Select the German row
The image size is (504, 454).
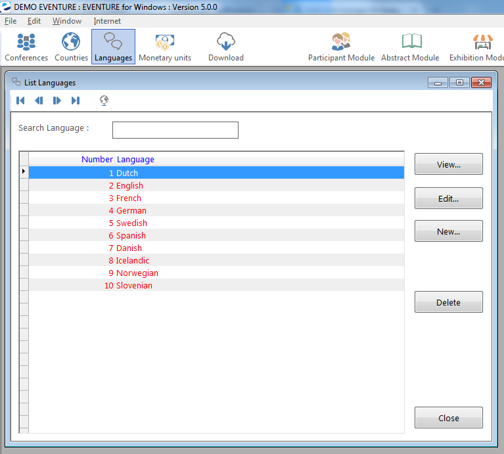(x=216, y=210)
